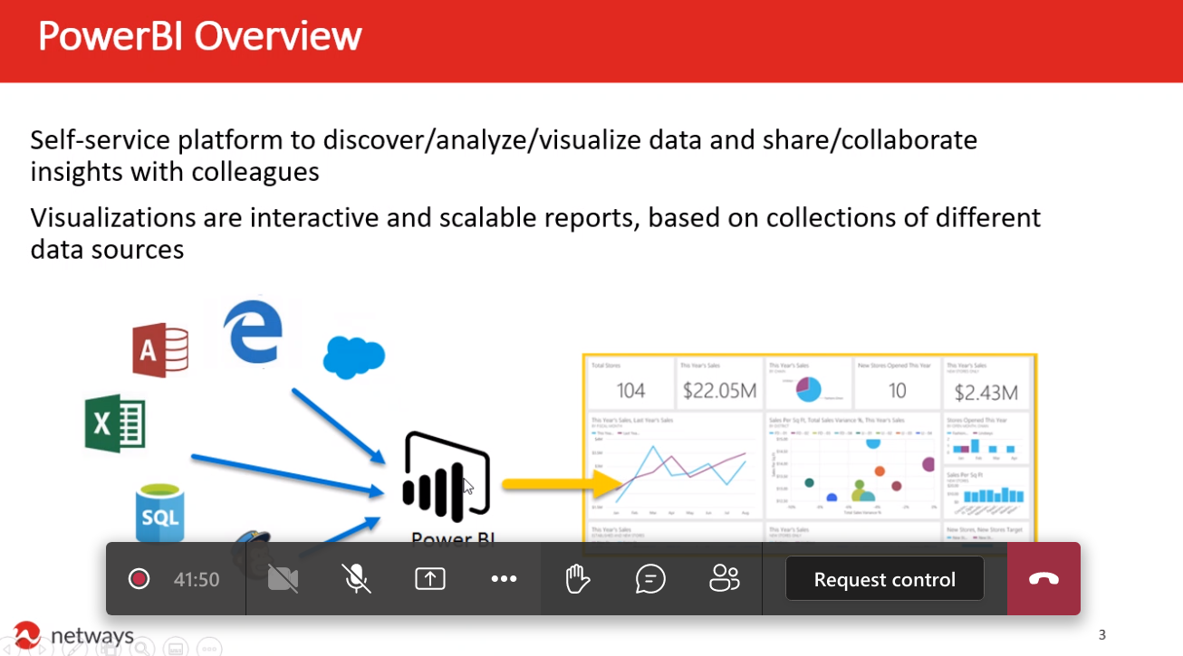Viewport: 1183px width, 656px height.
Task: Click the 41:50 call duration timer
Action: click(x=197, y=579)
